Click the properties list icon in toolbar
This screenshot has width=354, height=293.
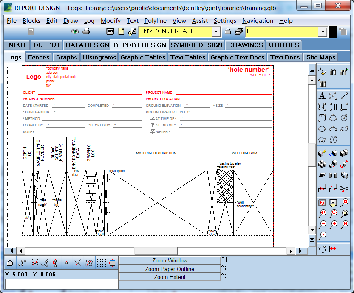pos(110,31)
